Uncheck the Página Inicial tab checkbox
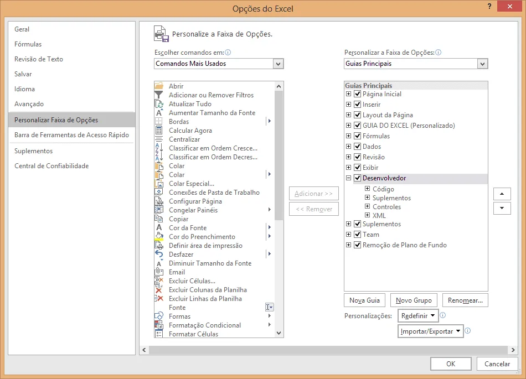 (x=358, y=94)
